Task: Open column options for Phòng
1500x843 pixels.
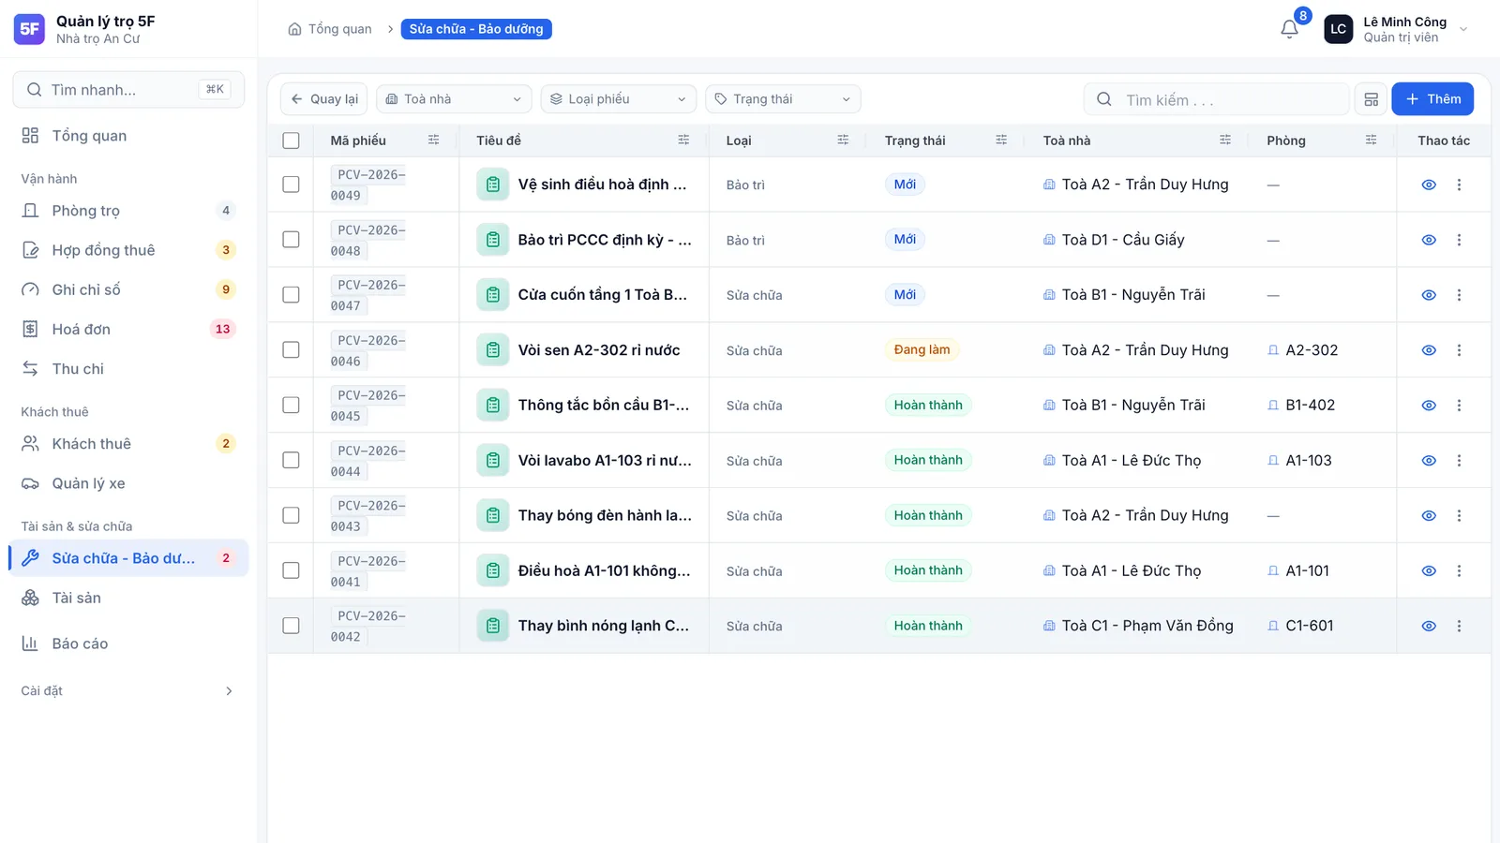Action: (x=1371, y=140)
